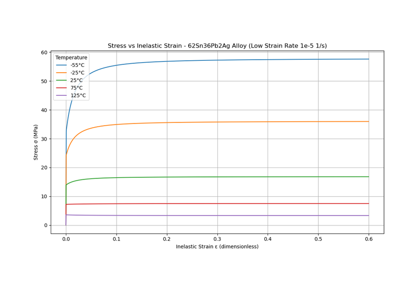Select the -25°C legend label
Screen dimensions: 418x293
click(77, 73)
